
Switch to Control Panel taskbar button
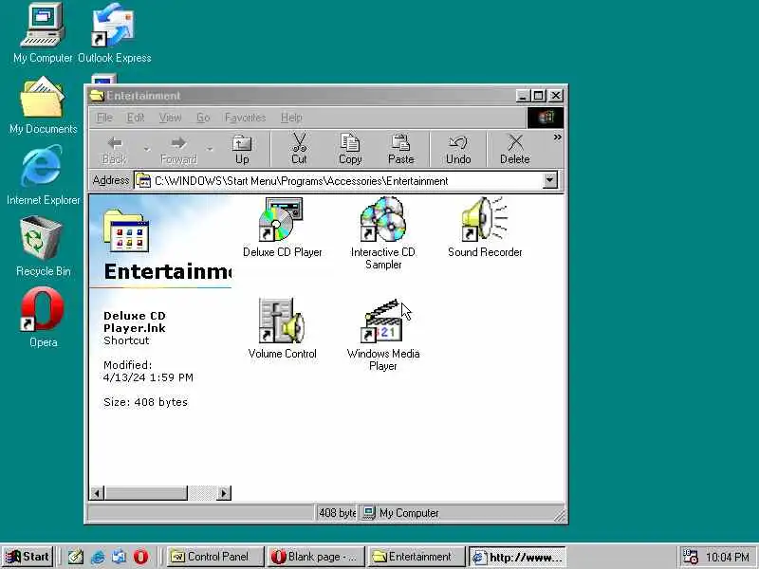(215, 557)
